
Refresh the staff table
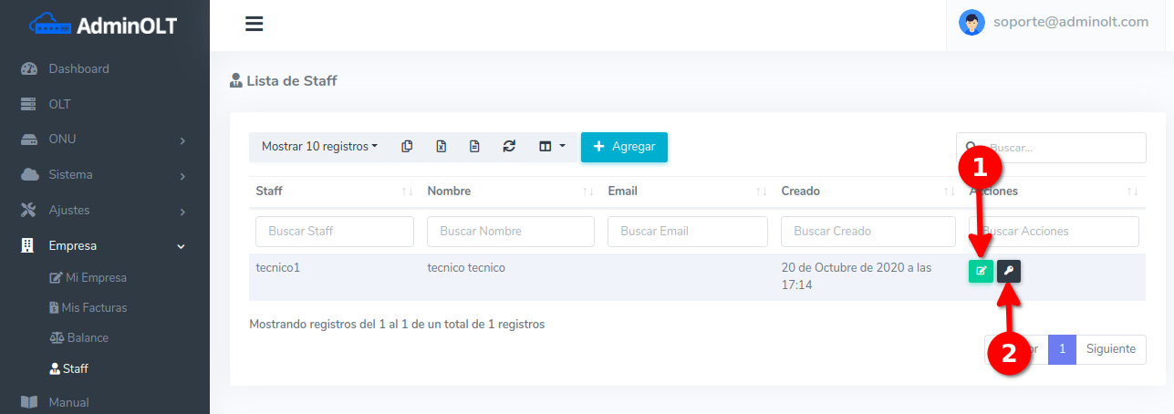pos(509,147)
